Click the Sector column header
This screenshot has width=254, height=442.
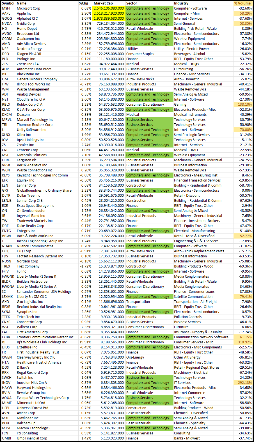[x=132, y=3]
